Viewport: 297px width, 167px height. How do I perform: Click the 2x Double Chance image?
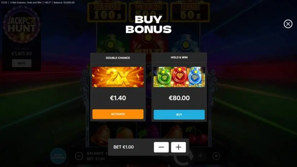point(118,77)
